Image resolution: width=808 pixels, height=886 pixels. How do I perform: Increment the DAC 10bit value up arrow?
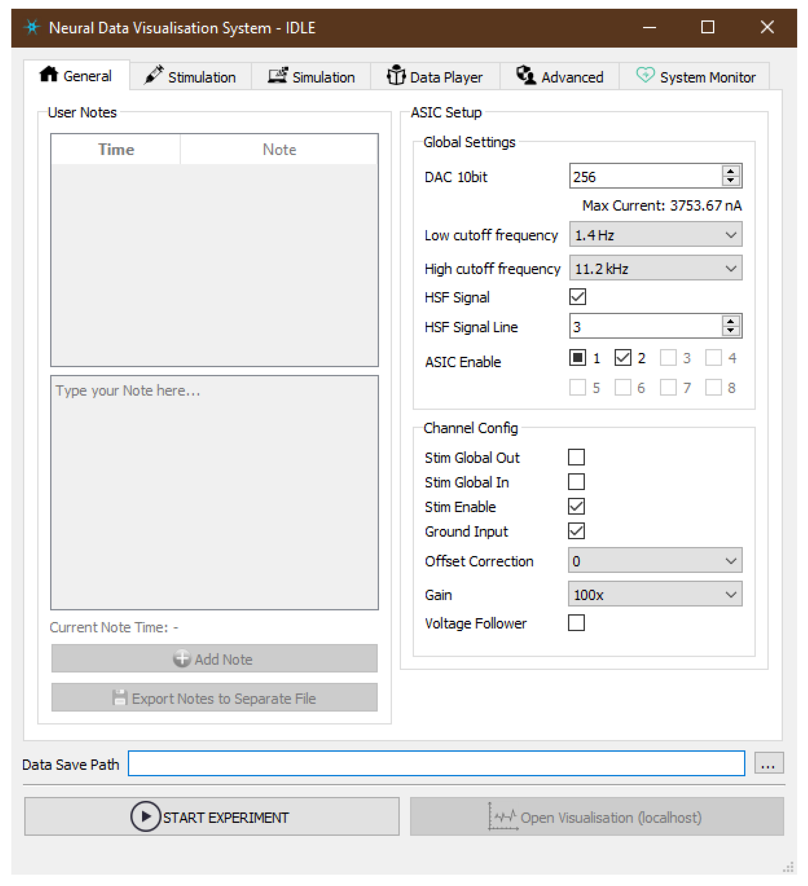click(730, 172)
